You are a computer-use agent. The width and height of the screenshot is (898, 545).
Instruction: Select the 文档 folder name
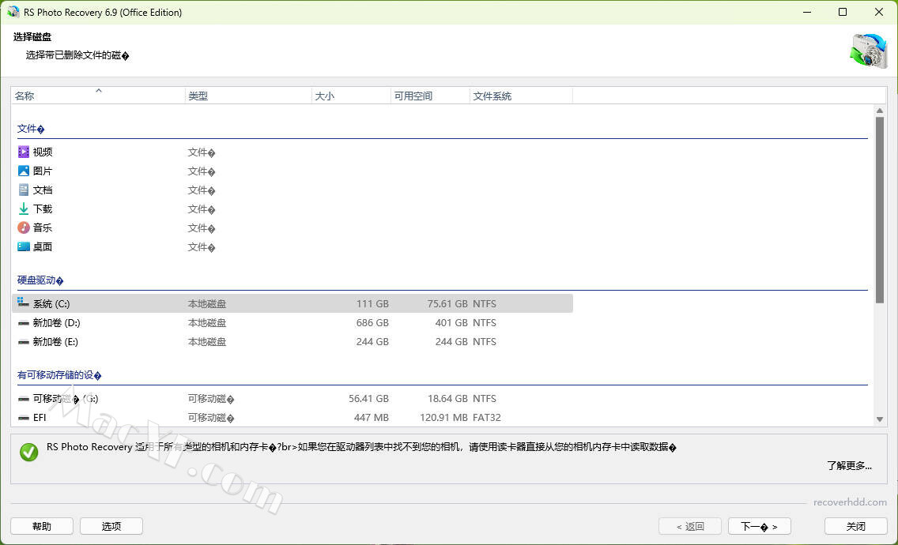tap(43, 190)
